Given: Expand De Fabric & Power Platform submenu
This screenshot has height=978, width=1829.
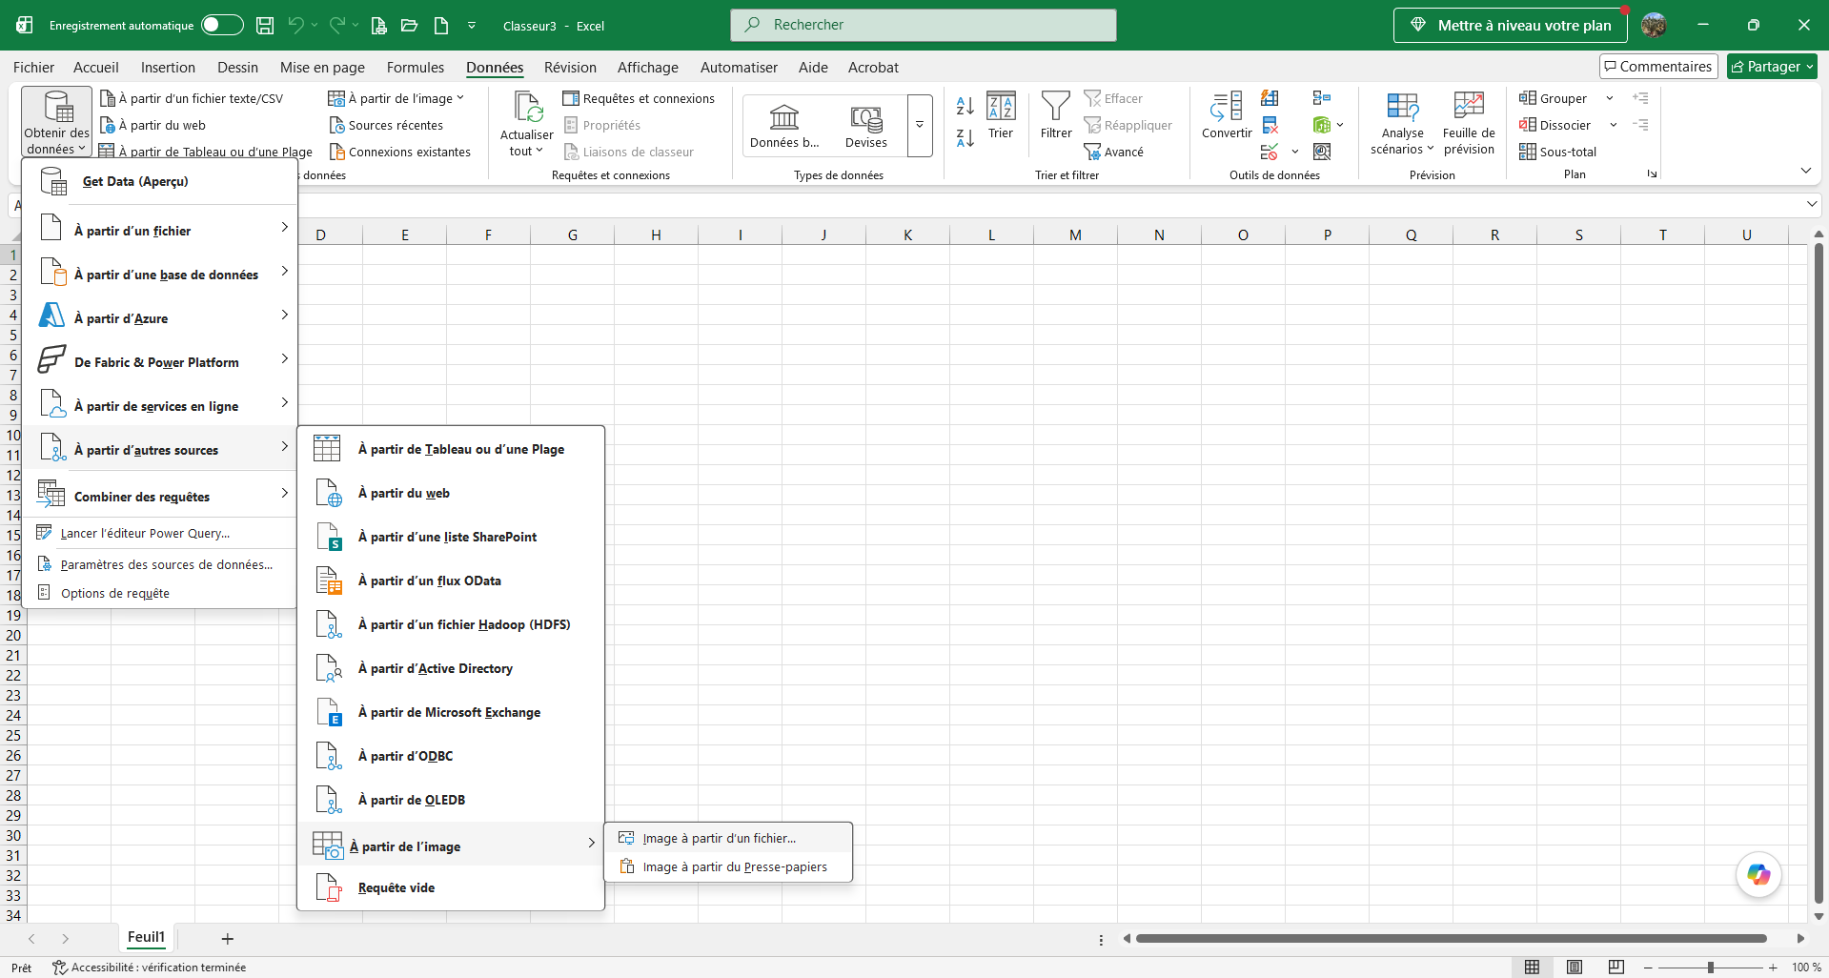Looking at the screenshot, I should point(159,361).
